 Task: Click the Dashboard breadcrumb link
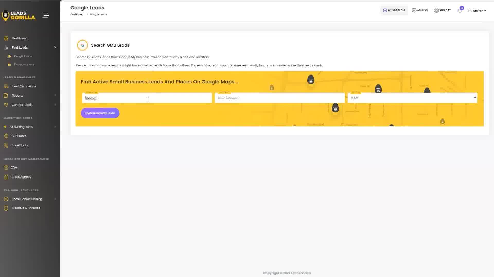pos(77,14)
